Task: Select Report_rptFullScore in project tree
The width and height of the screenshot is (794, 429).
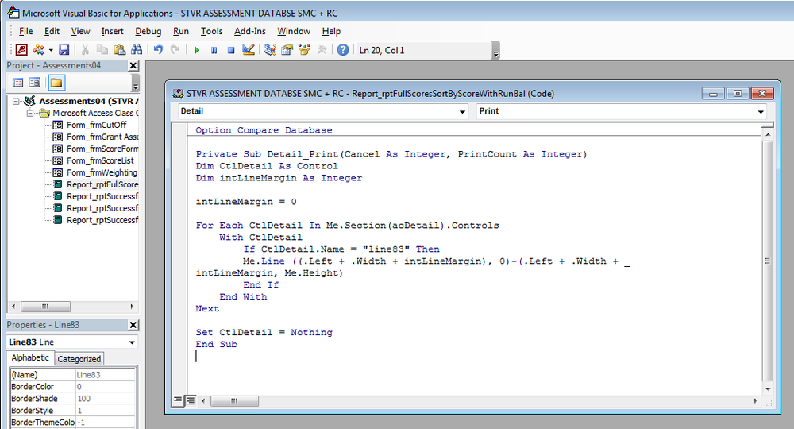Action: pos(102,184)
